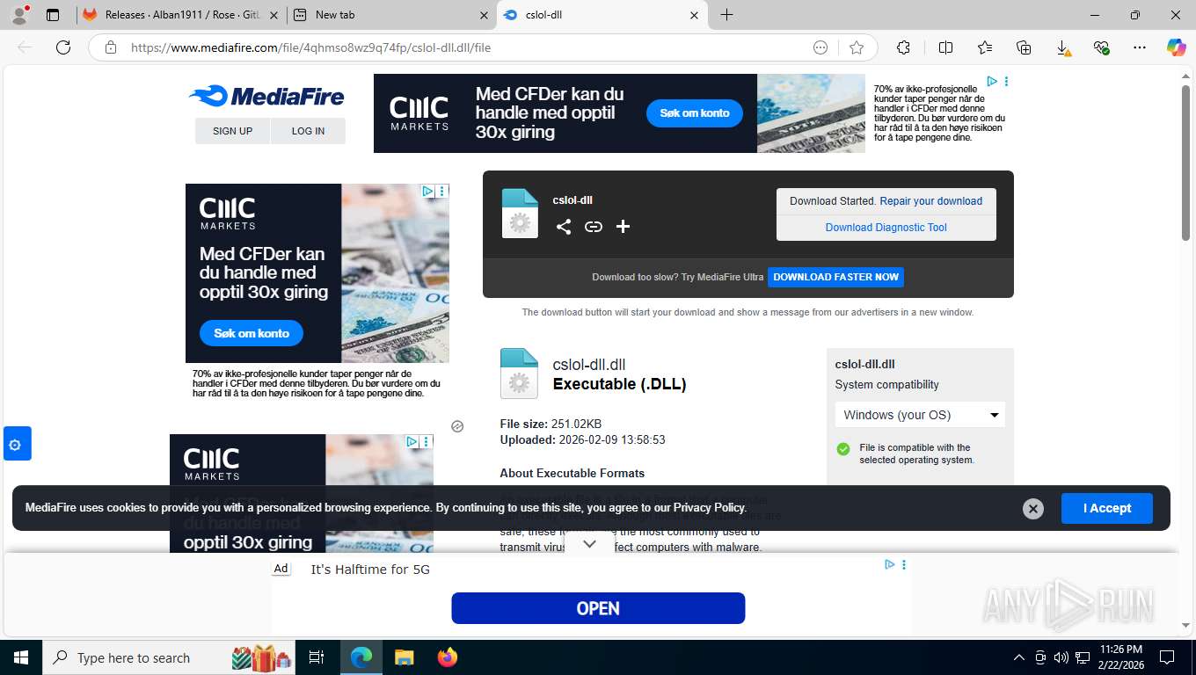Copy link icon for cslol-dll
1196x675 pixels.
tap(594, 227)
